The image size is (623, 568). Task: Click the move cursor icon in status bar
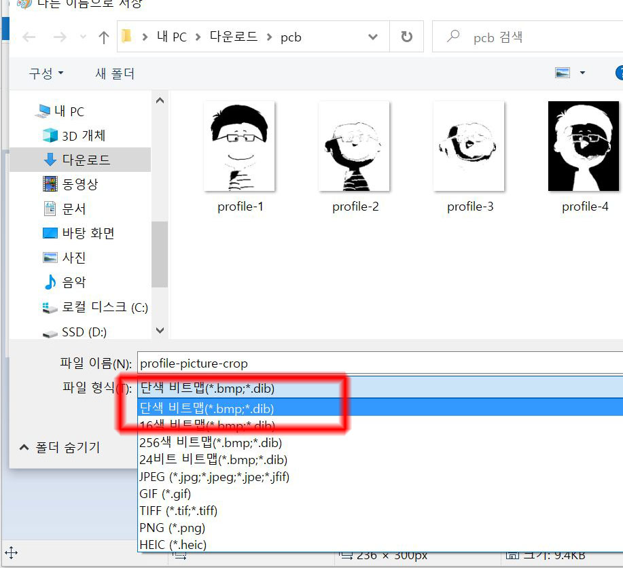(11, 552)
